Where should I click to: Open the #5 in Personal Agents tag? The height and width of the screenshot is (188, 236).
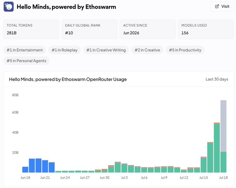coord(26,61)
